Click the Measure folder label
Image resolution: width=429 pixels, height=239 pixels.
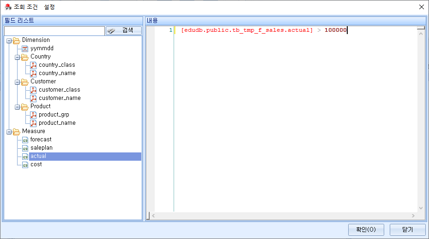[x=34, y=131]
